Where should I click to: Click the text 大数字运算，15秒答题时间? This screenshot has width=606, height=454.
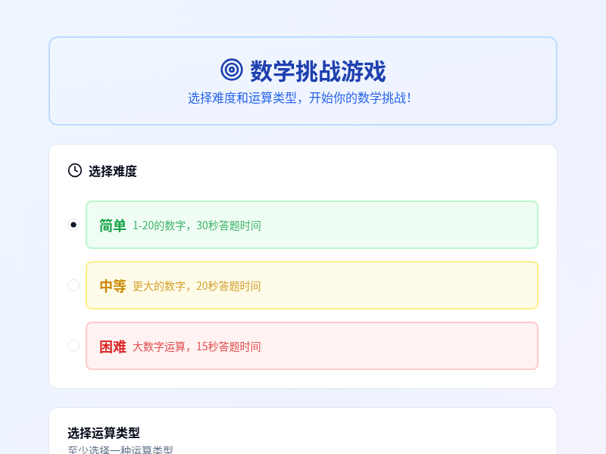click(197, 347)
